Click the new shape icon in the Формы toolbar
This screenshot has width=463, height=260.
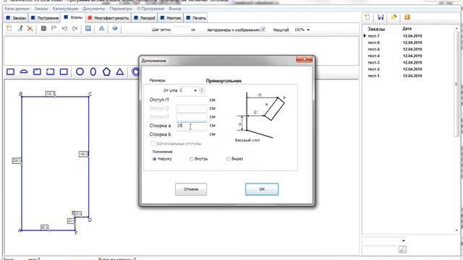pos(9,29)
